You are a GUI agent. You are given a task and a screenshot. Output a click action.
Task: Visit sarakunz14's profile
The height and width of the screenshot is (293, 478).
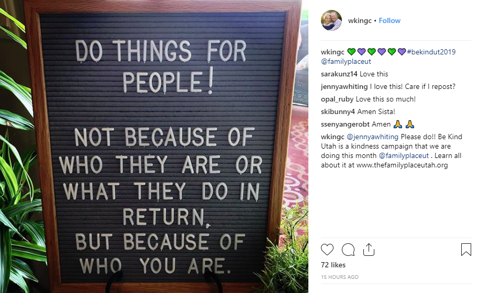tap(339, 74)
